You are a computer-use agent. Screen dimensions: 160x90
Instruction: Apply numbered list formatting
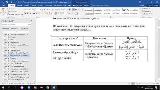pyautogui.click(x=59, y=9)
